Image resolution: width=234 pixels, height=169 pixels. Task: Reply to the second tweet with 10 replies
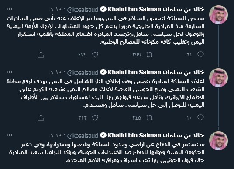tap(200, 118)
